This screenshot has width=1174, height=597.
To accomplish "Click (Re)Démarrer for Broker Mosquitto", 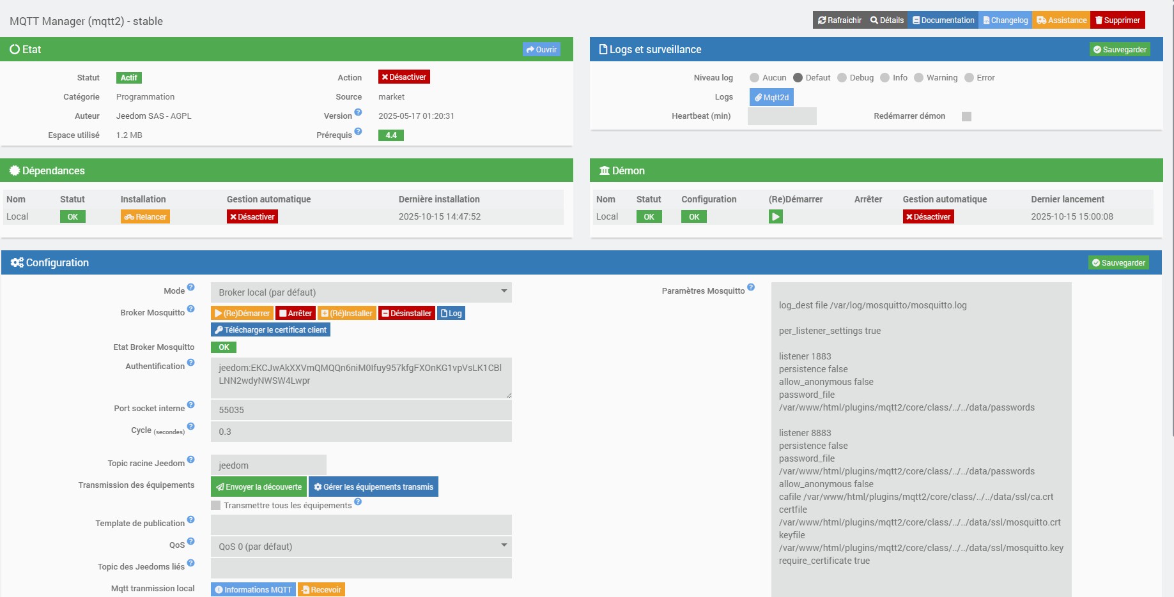I will [242, 313].
